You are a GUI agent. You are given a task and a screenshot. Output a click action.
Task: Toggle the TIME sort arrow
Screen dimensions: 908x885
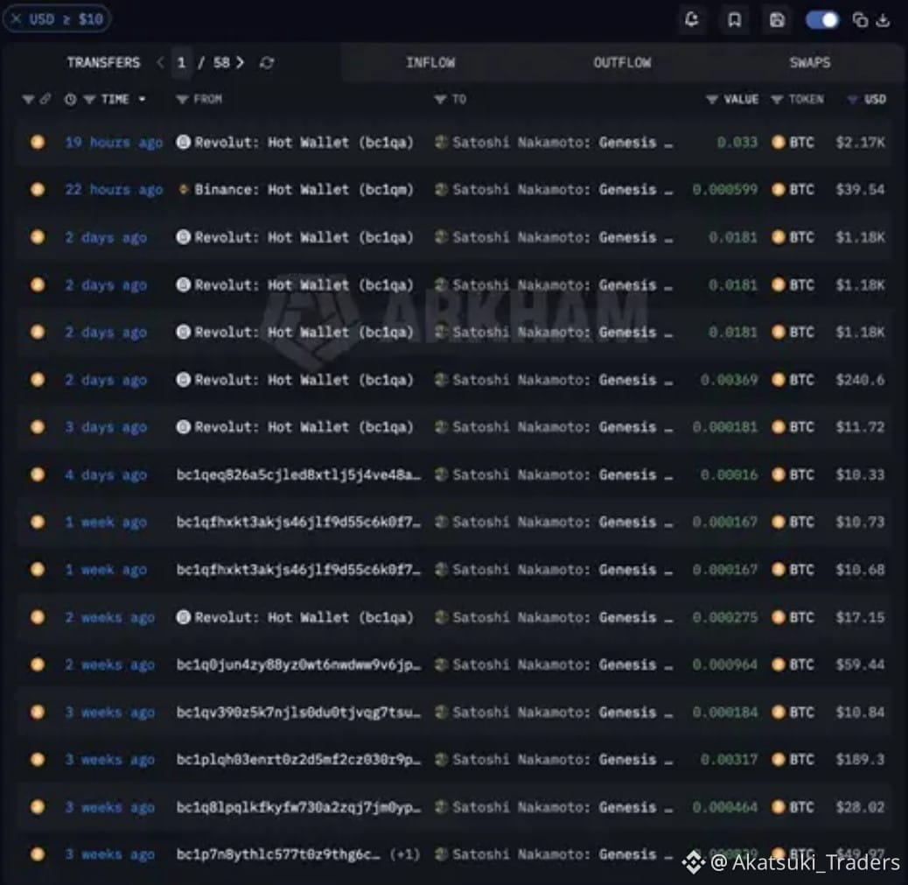point(142,100)
